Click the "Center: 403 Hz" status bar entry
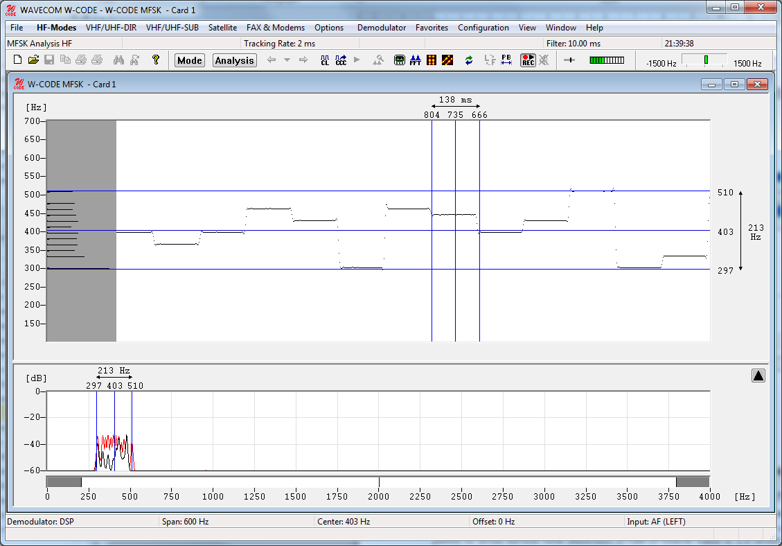The height and width of the screenshot is (546, 782). [393, 522]
